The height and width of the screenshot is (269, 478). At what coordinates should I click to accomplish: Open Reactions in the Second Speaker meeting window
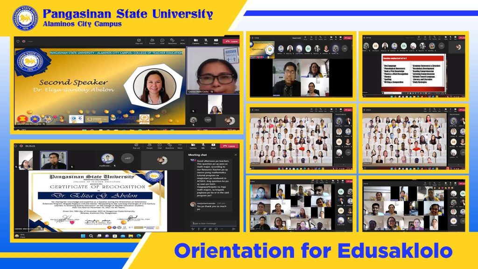[x=172, y=41]
